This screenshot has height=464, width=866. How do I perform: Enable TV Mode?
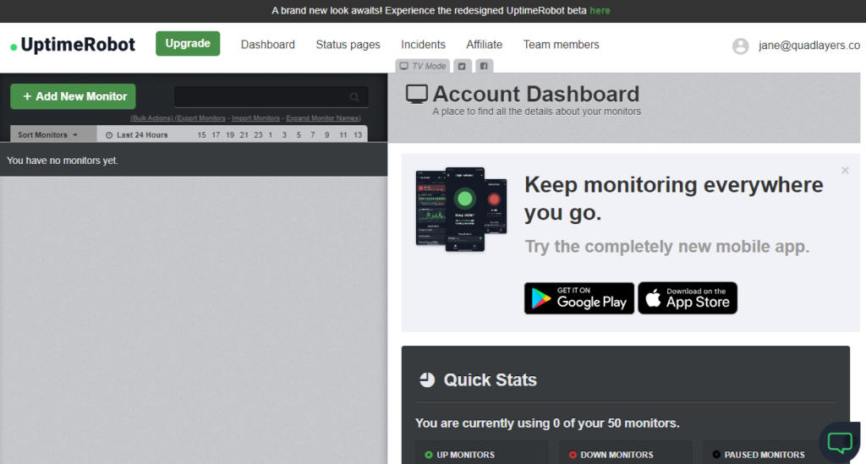click(x=423, y=66)
